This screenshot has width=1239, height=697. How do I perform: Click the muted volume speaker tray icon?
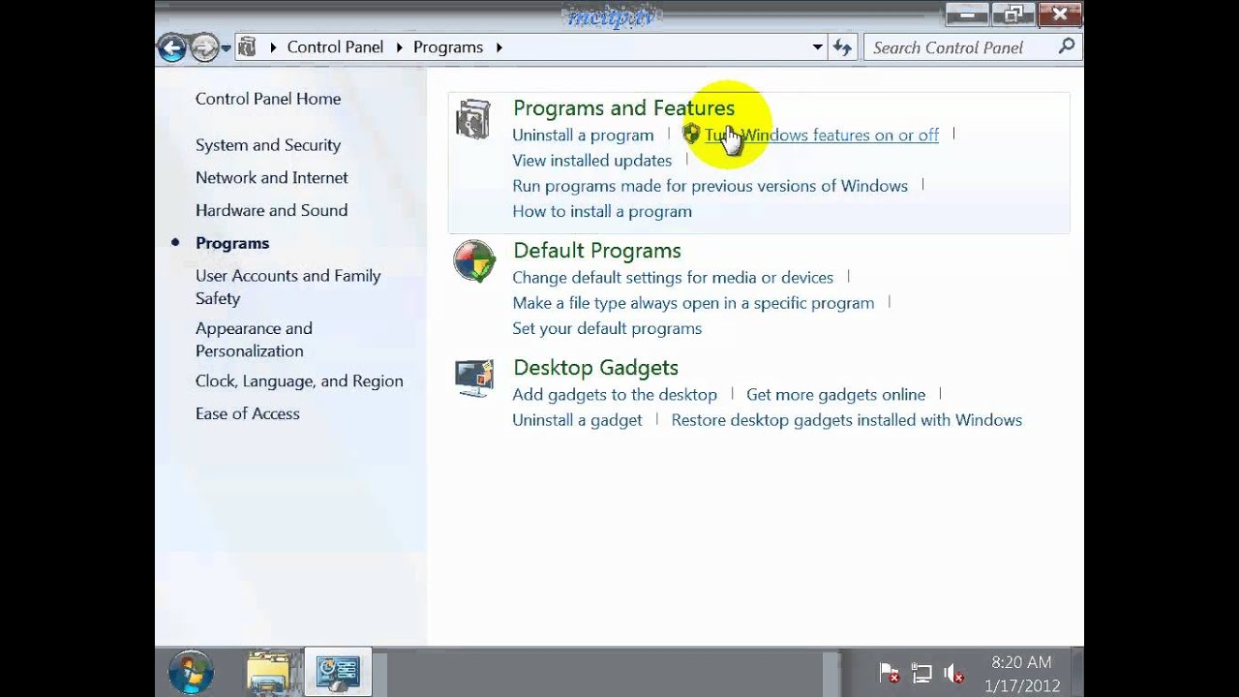click(x=953, y=674)
